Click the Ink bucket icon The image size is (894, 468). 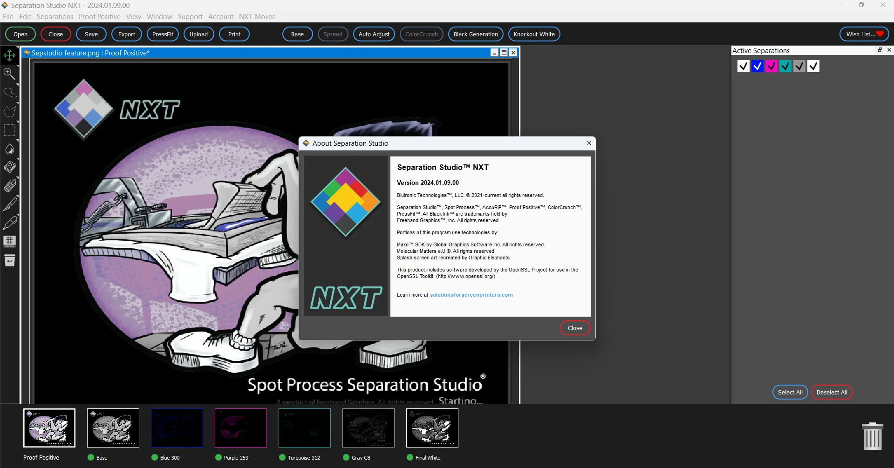9,260
